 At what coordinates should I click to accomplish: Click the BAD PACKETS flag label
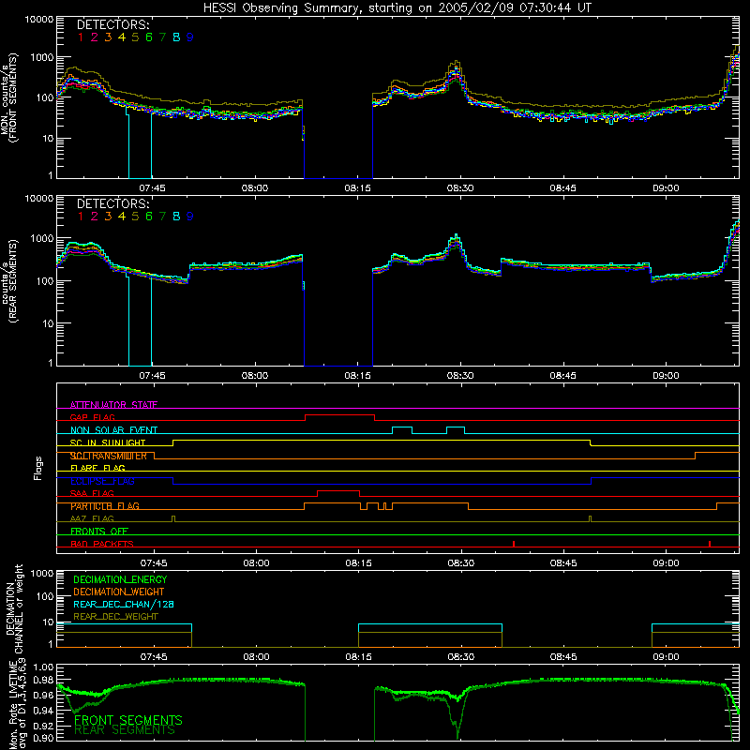click(x=102, y=545)
